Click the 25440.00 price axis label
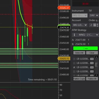 point(64,49)
